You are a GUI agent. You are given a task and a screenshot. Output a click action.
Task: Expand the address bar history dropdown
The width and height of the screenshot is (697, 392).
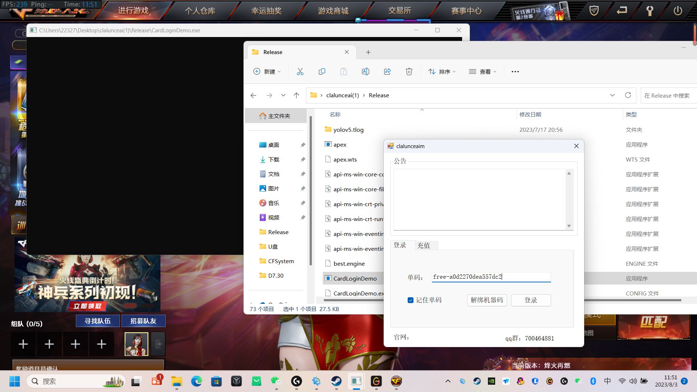pos(612,95)
